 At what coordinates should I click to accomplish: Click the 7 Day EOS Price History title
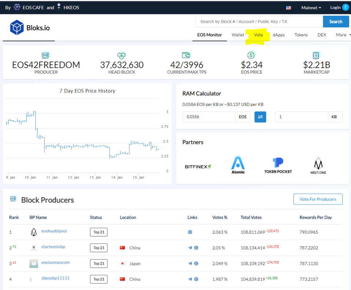click(87, 91)
